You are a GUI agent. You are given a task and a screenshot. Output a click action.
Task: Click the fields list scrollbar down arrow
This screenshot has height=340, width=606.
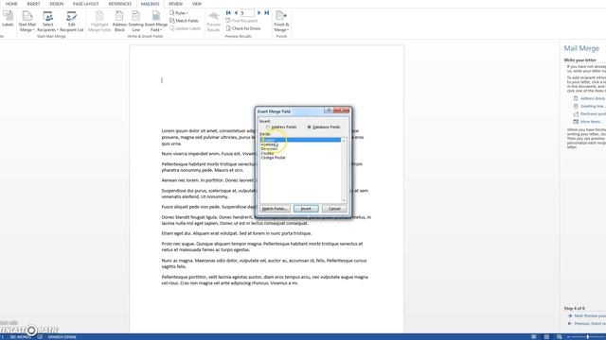344,200
